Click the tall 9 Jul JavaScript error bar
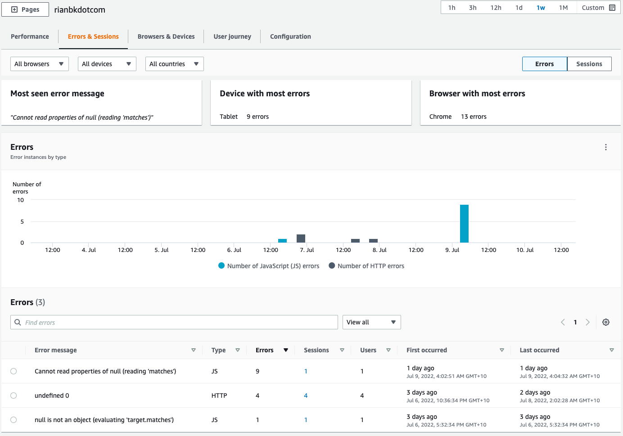Image resolution: width=623 pixels, height=436 pixels. pos(464,224)
